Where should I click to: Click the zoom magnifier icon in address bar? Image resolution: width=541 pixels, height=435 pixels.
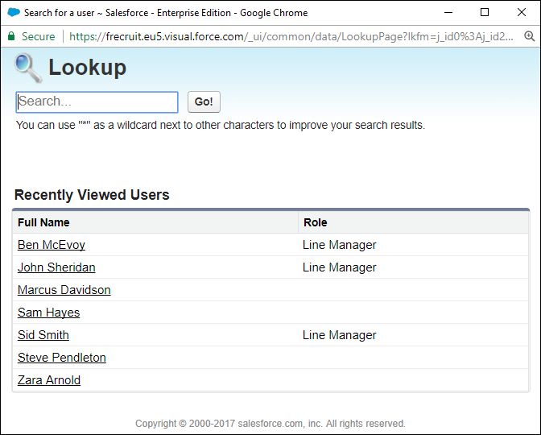[x=529, y=36]
